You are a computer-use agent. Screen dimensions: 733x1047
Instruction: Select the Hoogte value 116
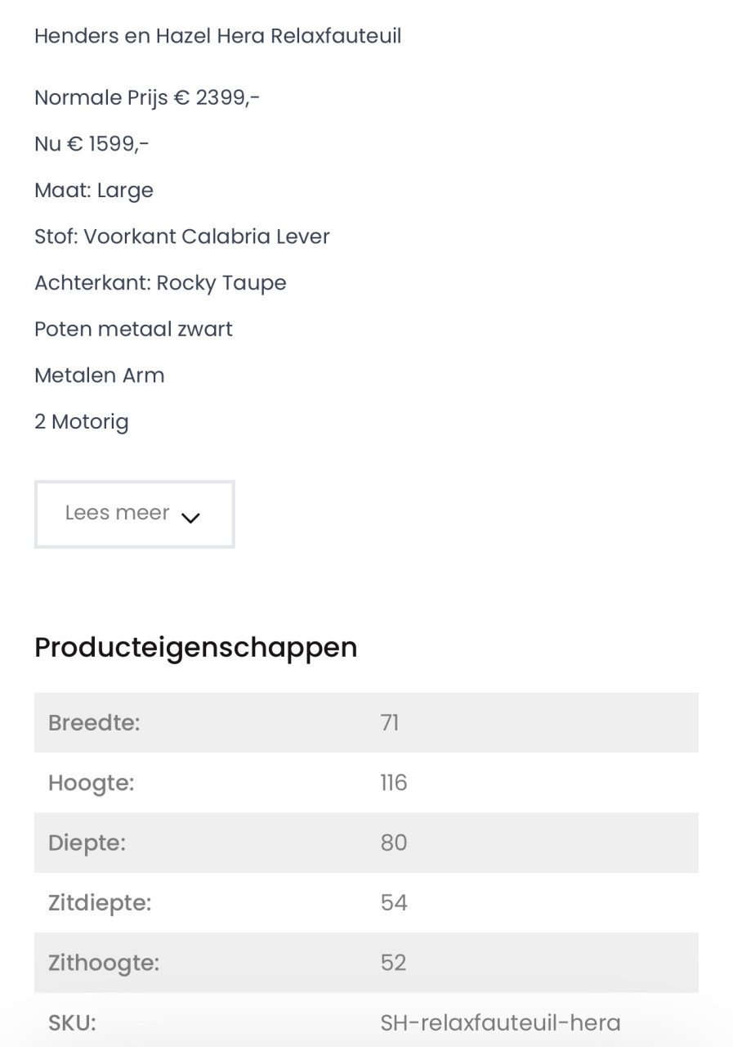pos(393,783)
